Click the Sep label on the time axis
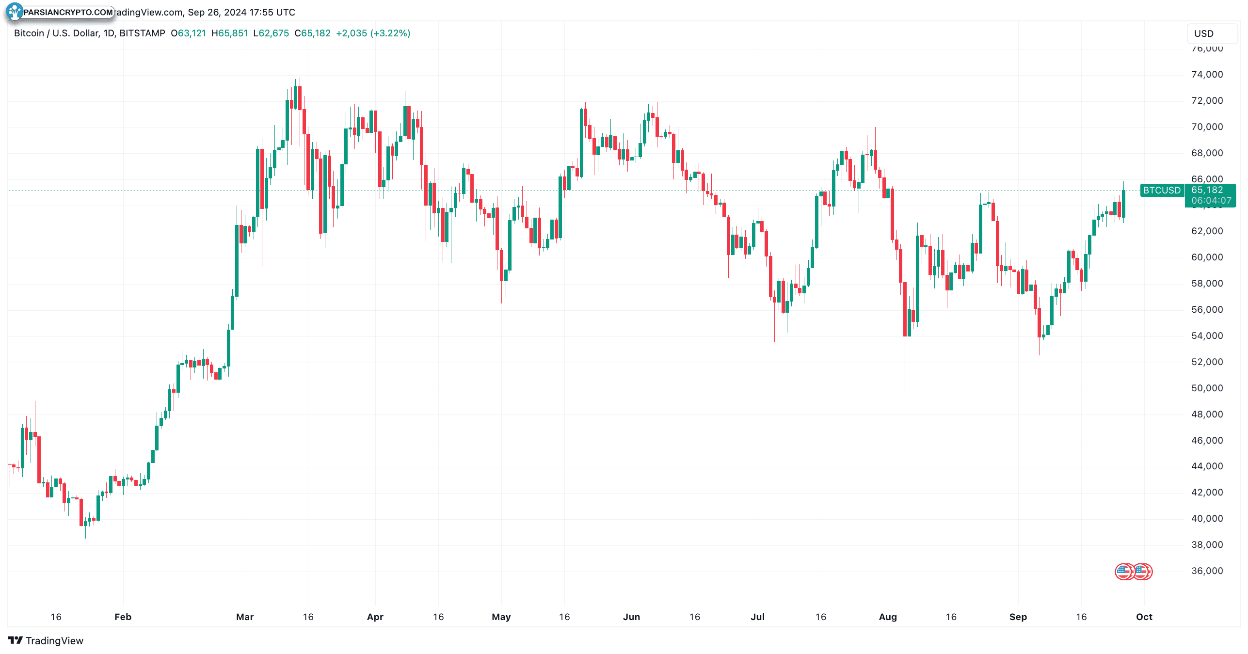 click(1018, 617)
